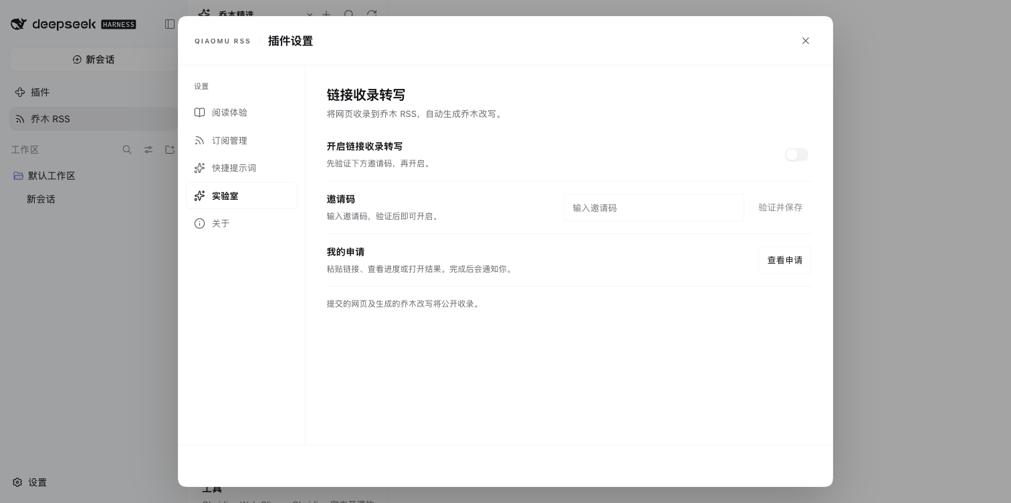Click the 工作区 section label
Screen dimensions: 1011x503
[25, 150]
